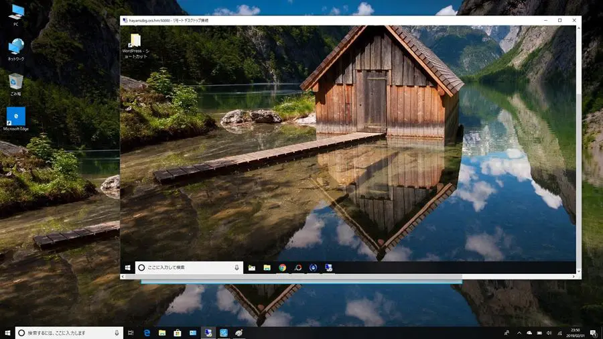Click the microphone icon in remote search box
The height and width of the screenshot is (339, 603).
tap(237, 267)
